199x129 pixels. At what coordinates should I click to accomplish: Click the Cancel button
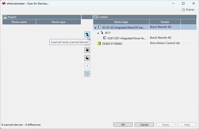point(144,125)
